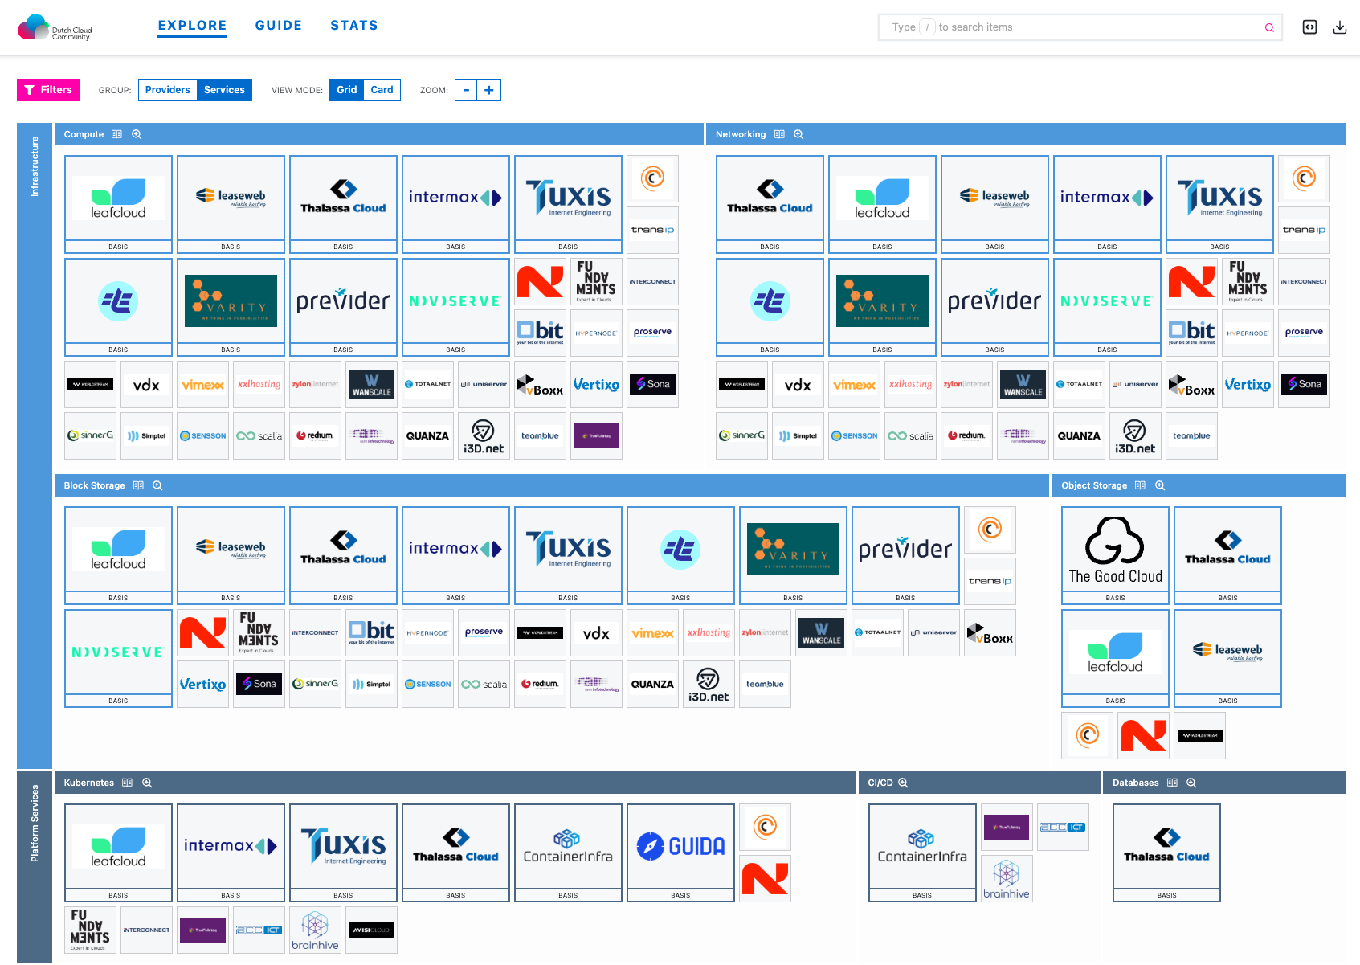
Task: Switch grouping to Providers
Action: (167, 89)
